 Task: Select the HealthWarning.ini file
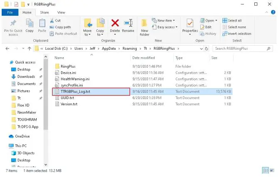(75, 79)
